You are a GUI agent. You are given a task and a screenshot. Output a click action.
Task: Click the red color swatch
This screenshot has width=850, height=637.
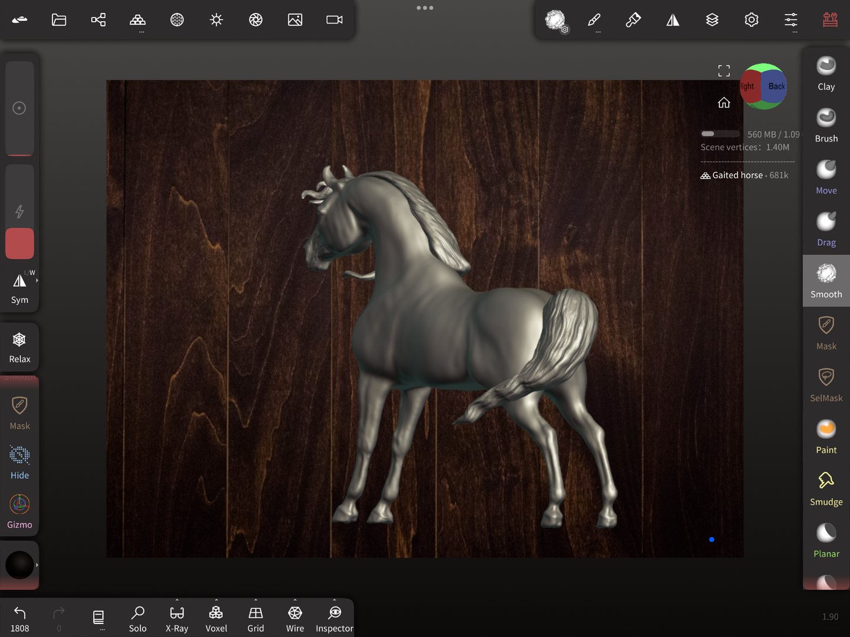click(x=19, y=243)
